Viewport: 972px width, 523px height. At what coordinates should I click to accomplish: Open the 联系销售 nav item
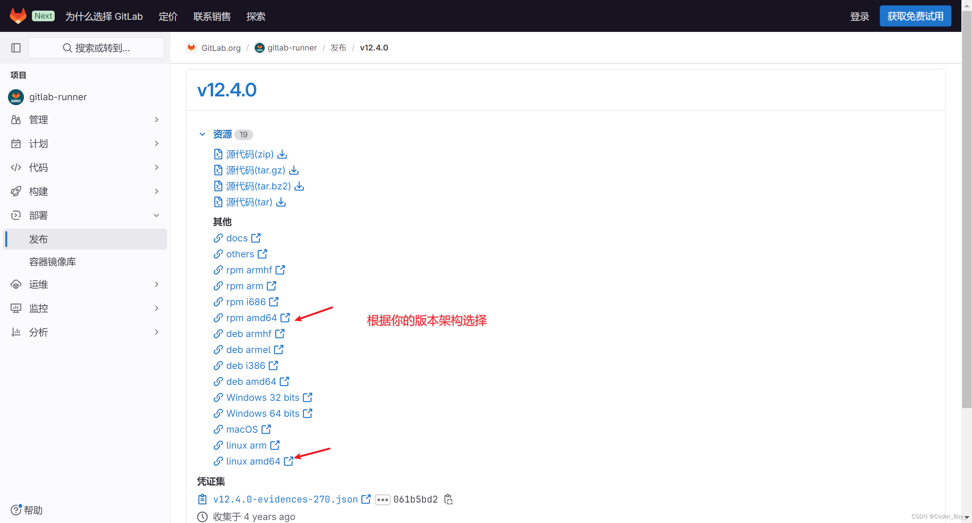pos(212,16)
